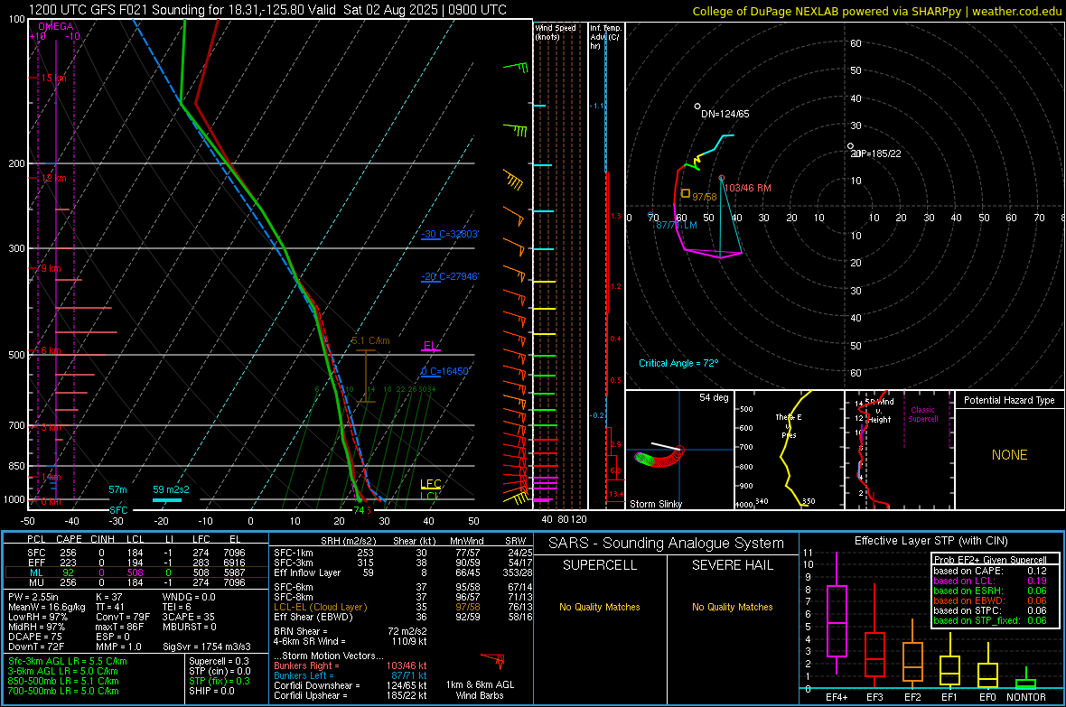This screenshot has height=707, width=1066.
Task: Click the white DN Corfidi downshear circle marker
Action: [697, 107]
